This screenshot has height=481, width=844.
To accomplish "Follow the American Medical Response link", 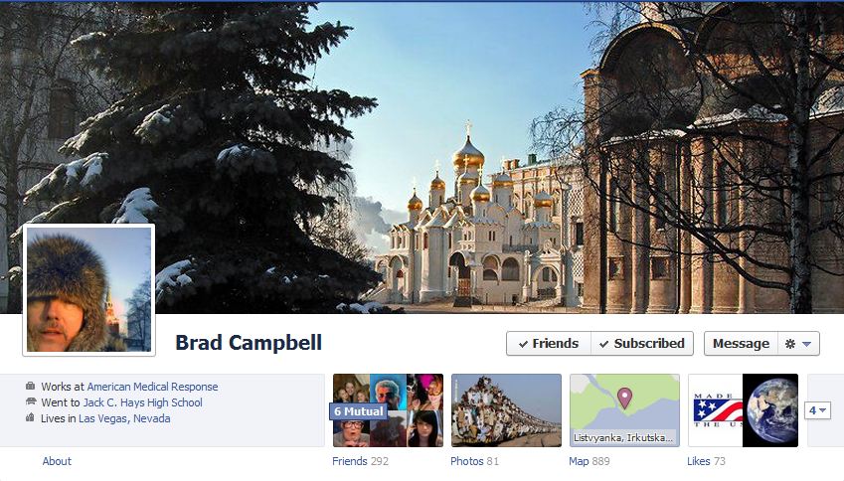I will [x=152, y=387].
